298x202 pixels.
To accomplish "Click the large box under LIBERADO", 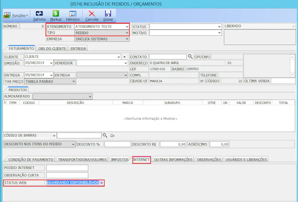I will point(260,37).
